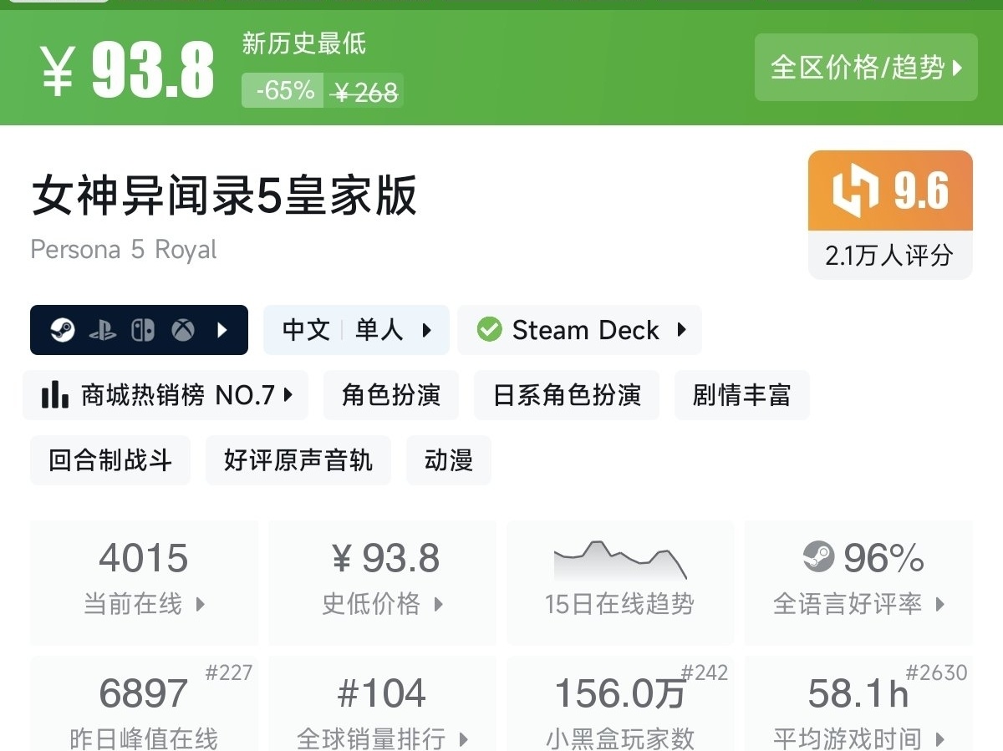View 2.1万人评分 rating count
Viewport: 1003px width, 751px height.
click(890, 256)
